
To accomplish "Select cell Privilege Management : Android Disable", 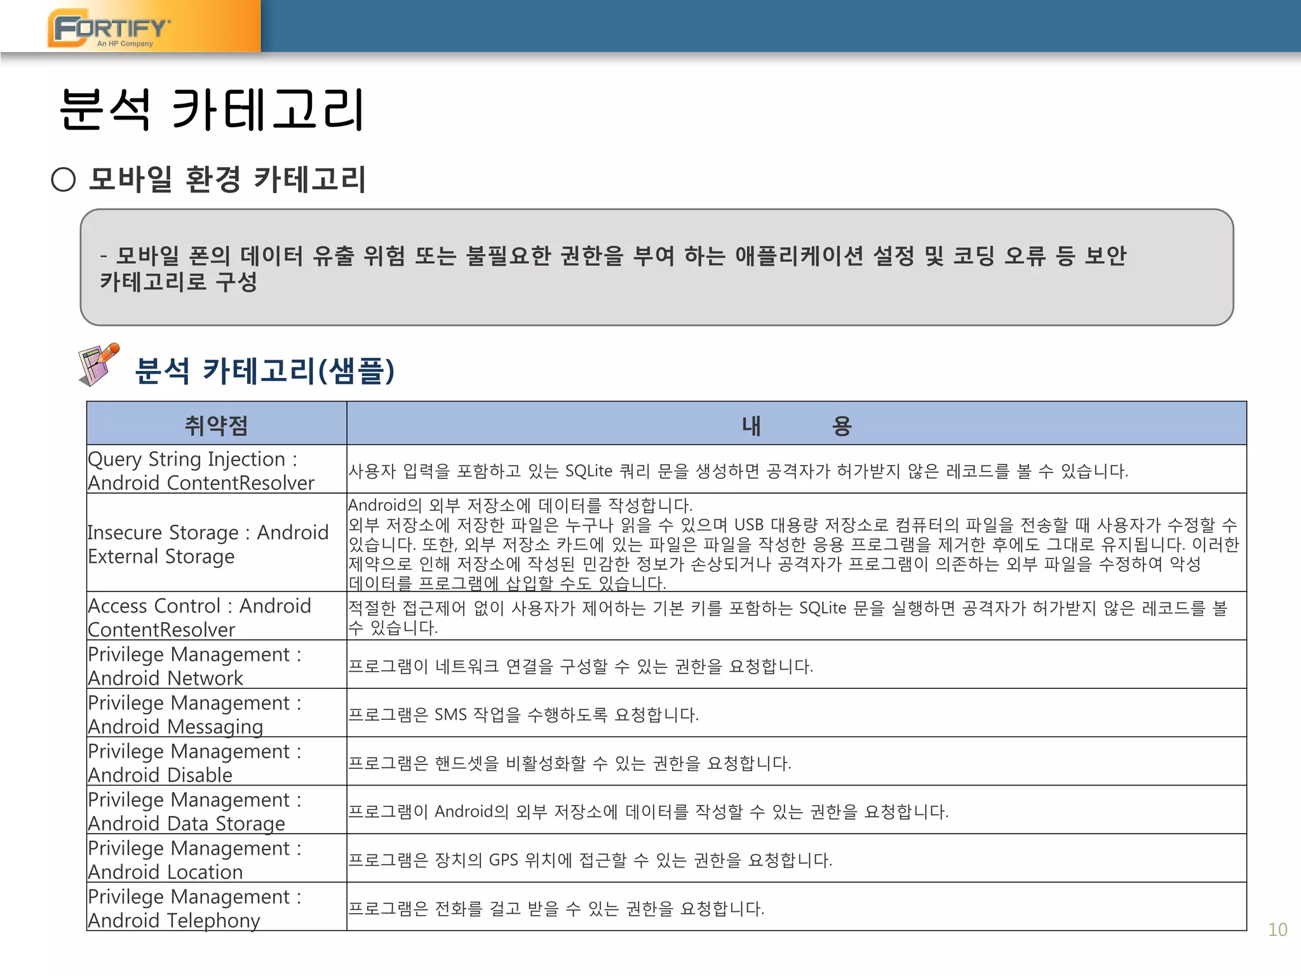I will 217,761.
